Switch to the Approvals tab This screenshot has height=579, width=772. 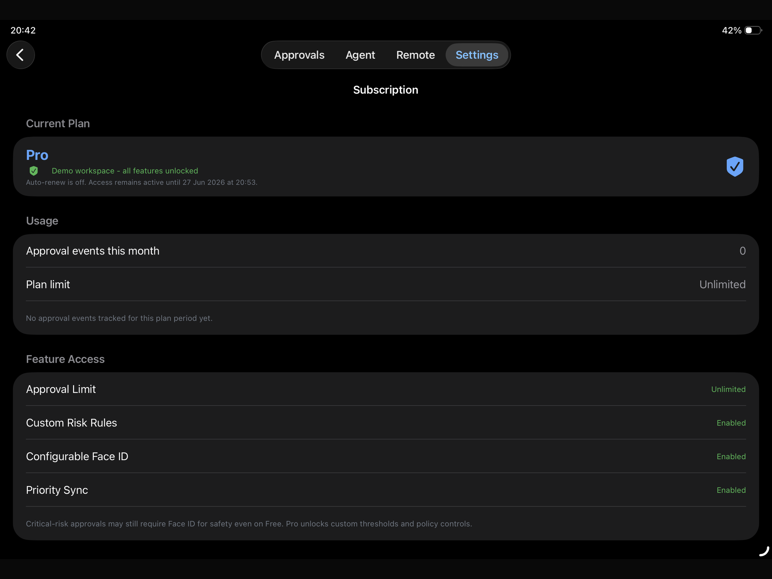pos(299,55)
